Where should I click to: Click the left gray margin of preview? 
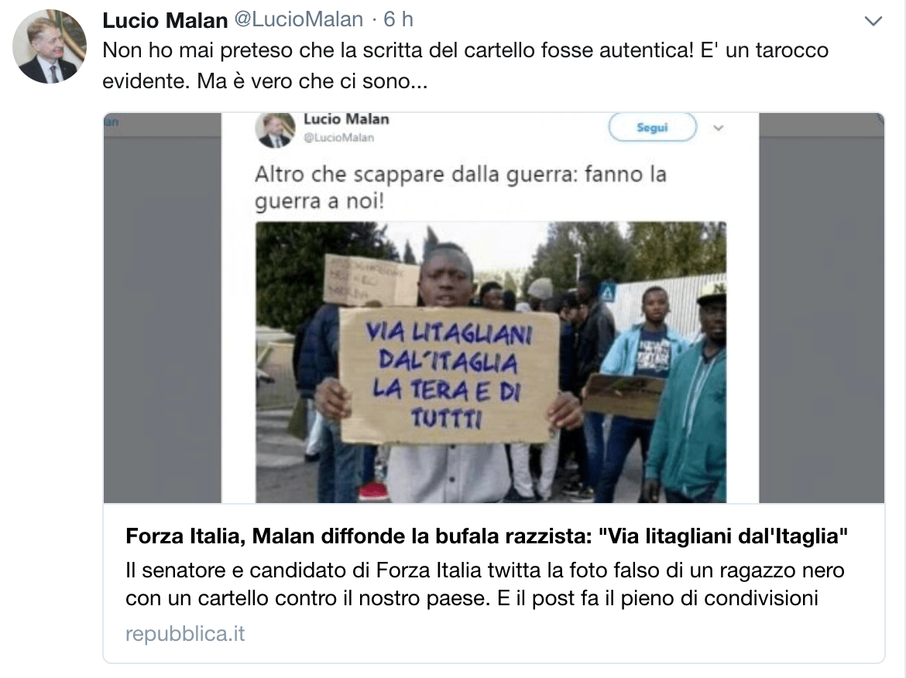[x=163, y=308]
